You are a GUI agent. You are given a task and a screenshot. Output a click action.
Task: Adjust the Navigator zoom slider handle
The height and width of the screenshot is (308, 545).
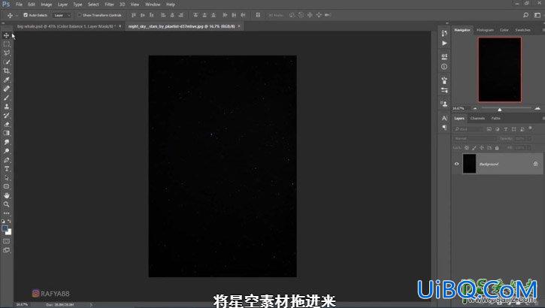click(x=499, y=110)
